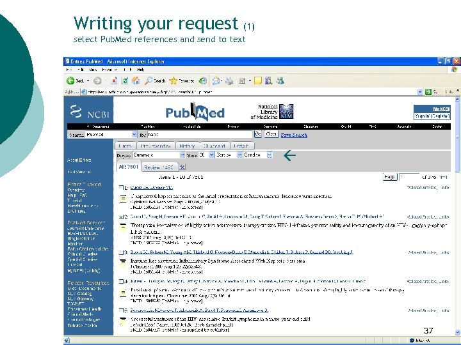
Task: Click abstract document icon of result 4
Action: tap(123, 293)
